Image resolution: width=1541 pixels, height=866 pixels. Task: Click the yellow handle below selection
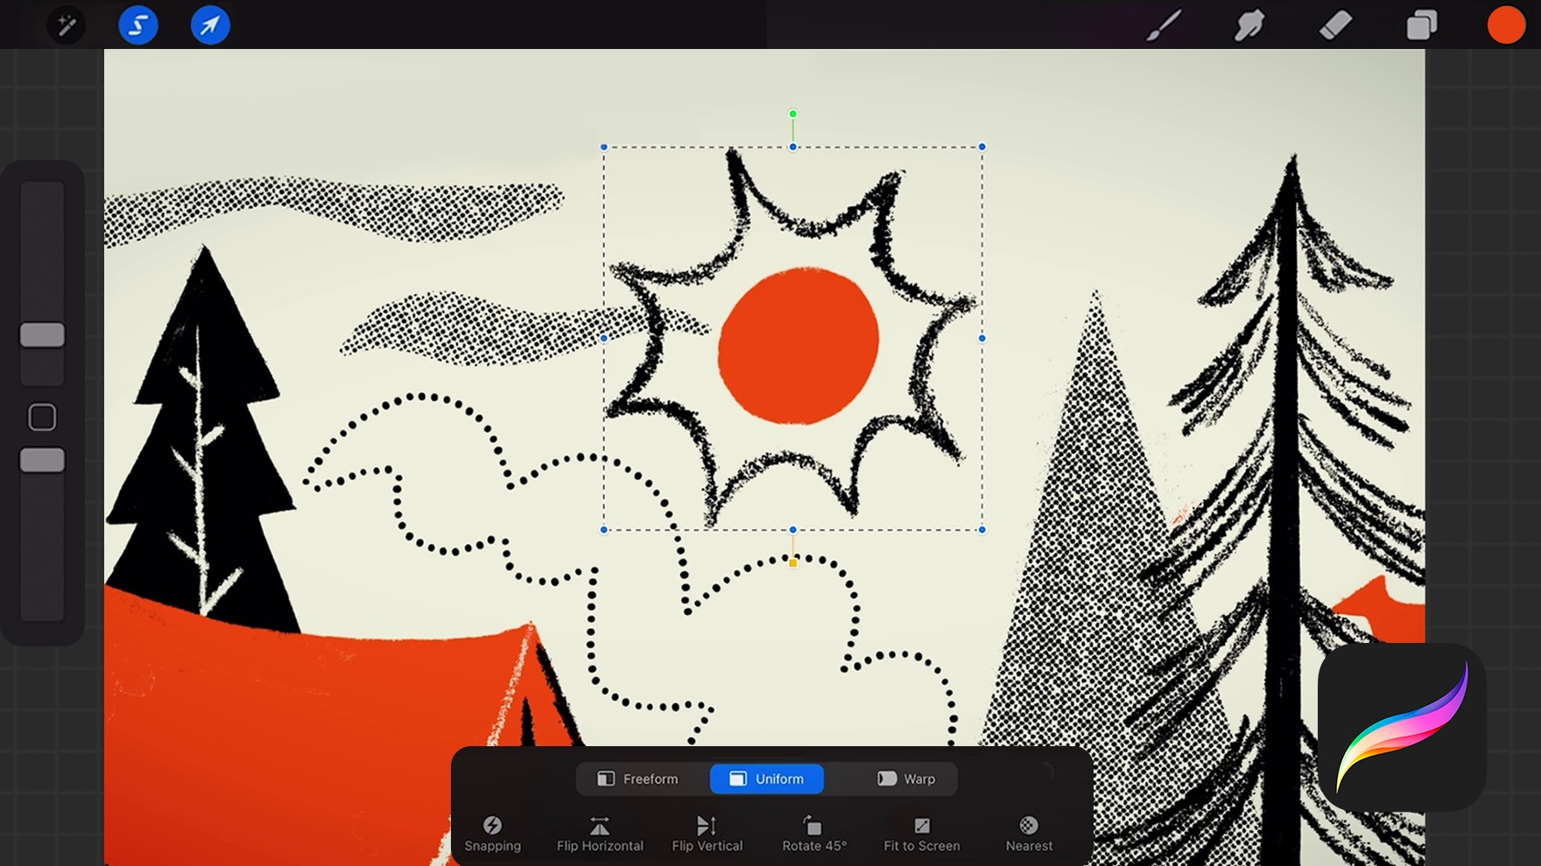[793, 563]
